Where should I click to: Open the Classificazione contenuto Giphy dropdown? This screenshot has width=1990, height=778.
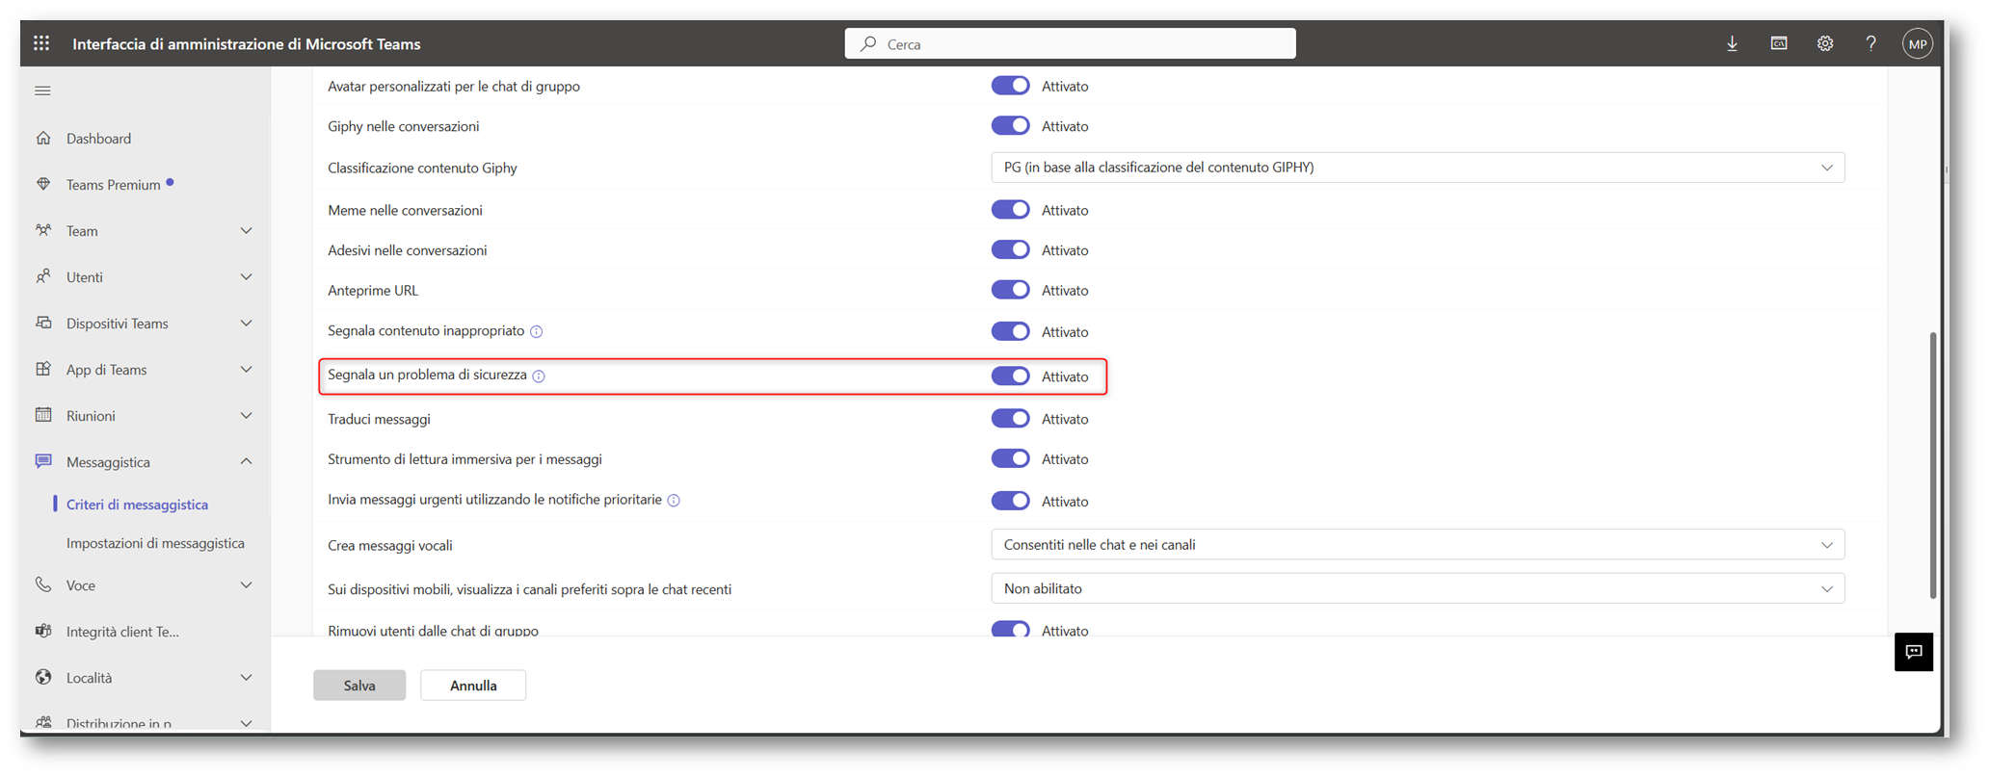pyautogui.click(x=1417, y=168)
